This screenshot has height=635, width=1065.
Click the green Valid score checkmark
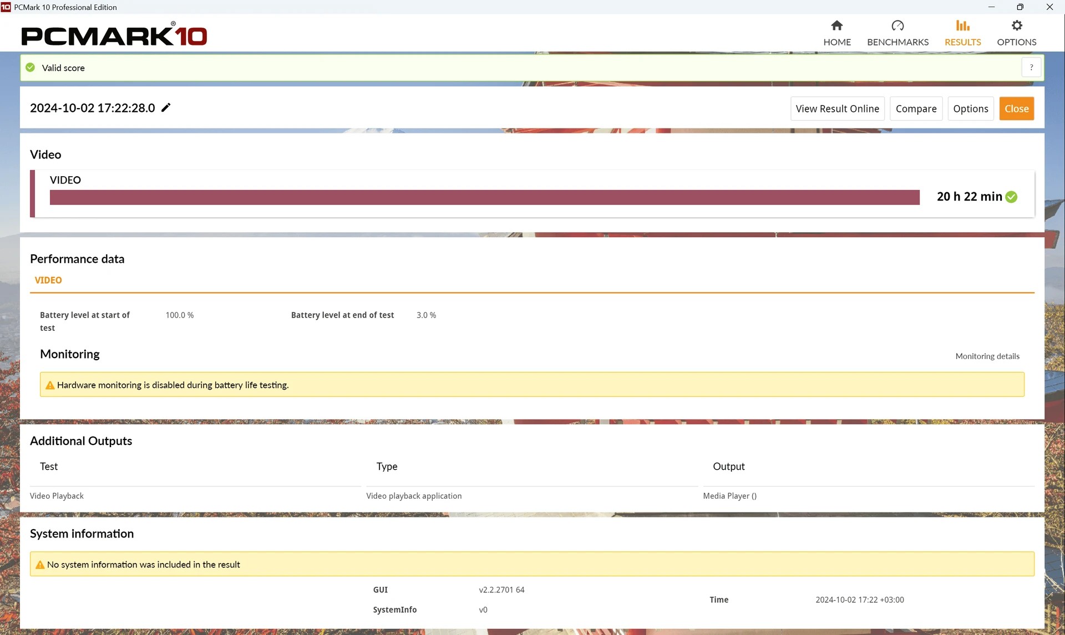coord(31,68)
